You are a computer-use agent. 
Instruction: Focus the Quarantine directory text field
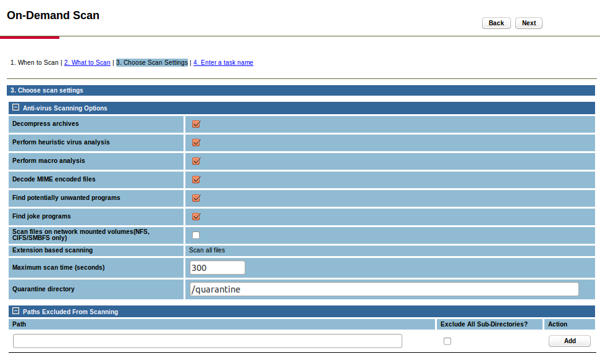[x=384, y=289]
